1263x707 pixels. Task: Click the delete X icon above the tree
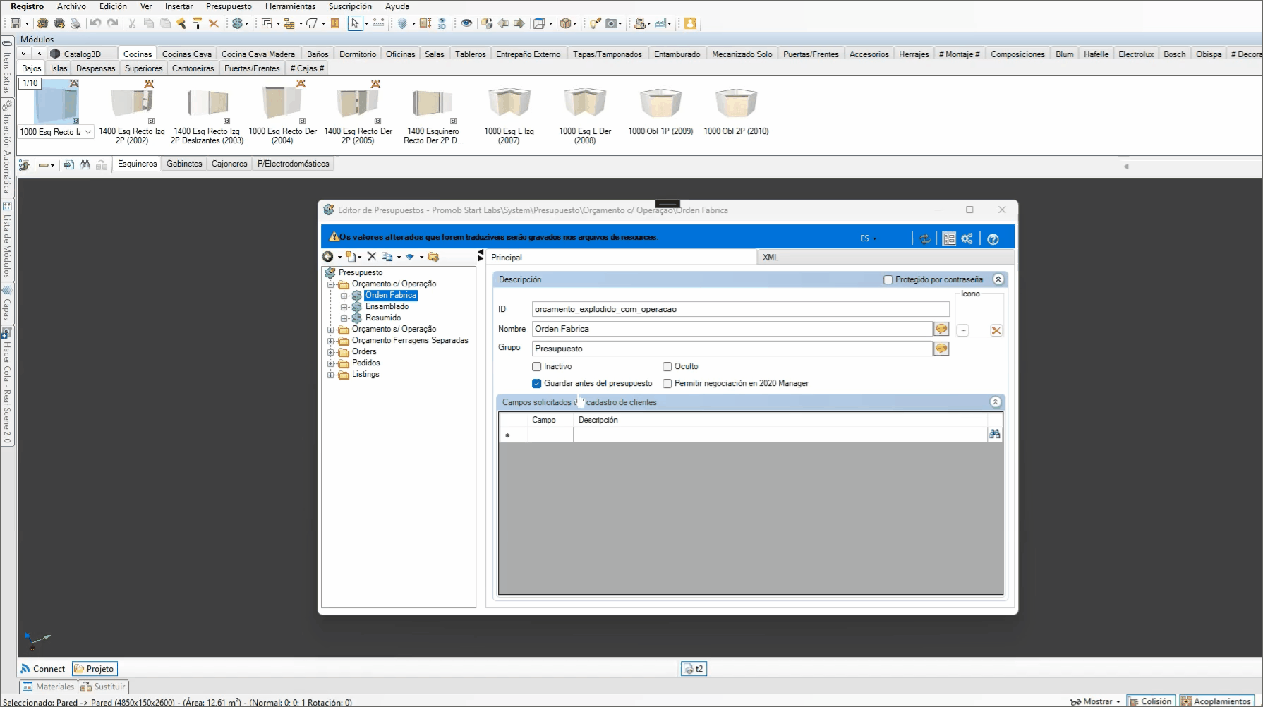click(372, 257)
